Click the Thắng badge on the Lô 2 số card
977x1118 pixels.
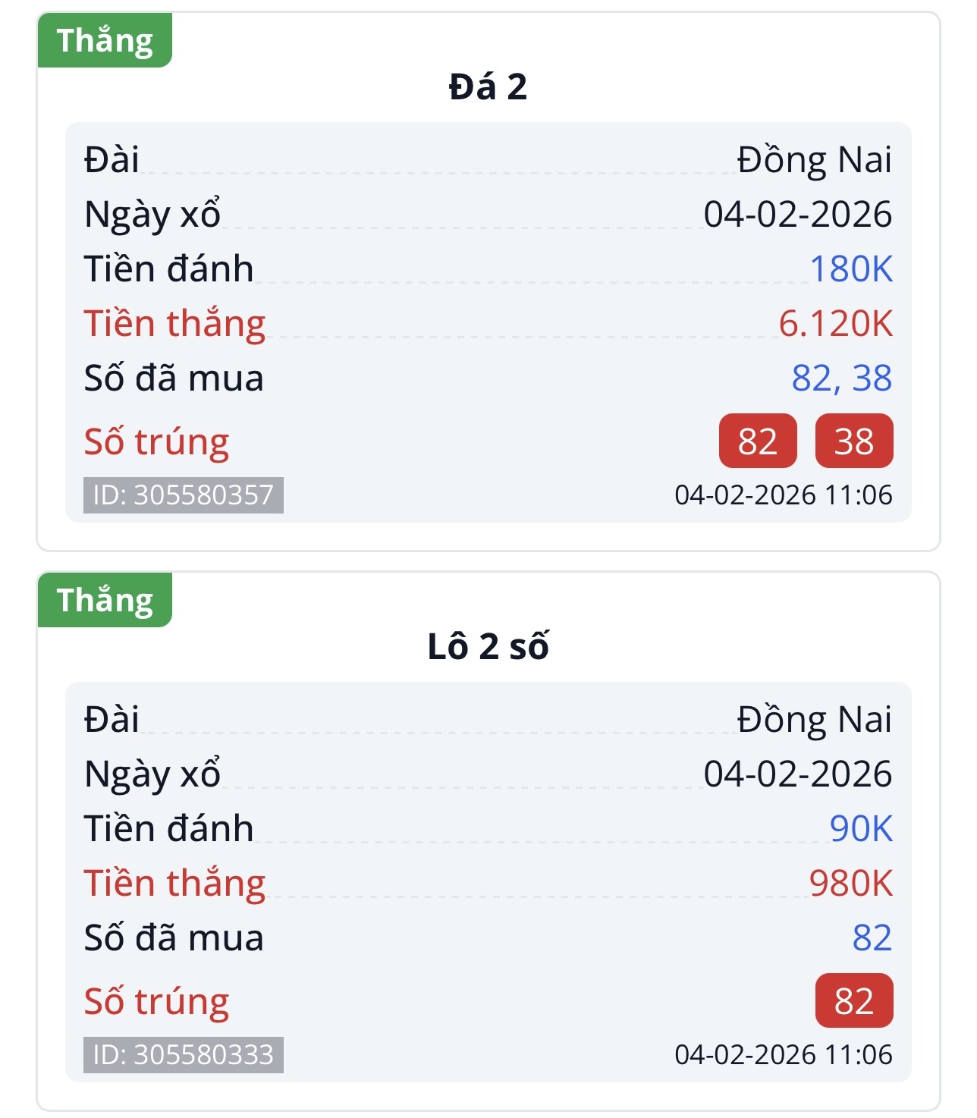click(x=105, y=601)
